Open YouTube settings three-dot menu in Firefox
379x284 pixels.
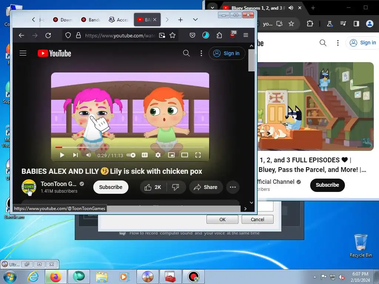coord(201,53)
